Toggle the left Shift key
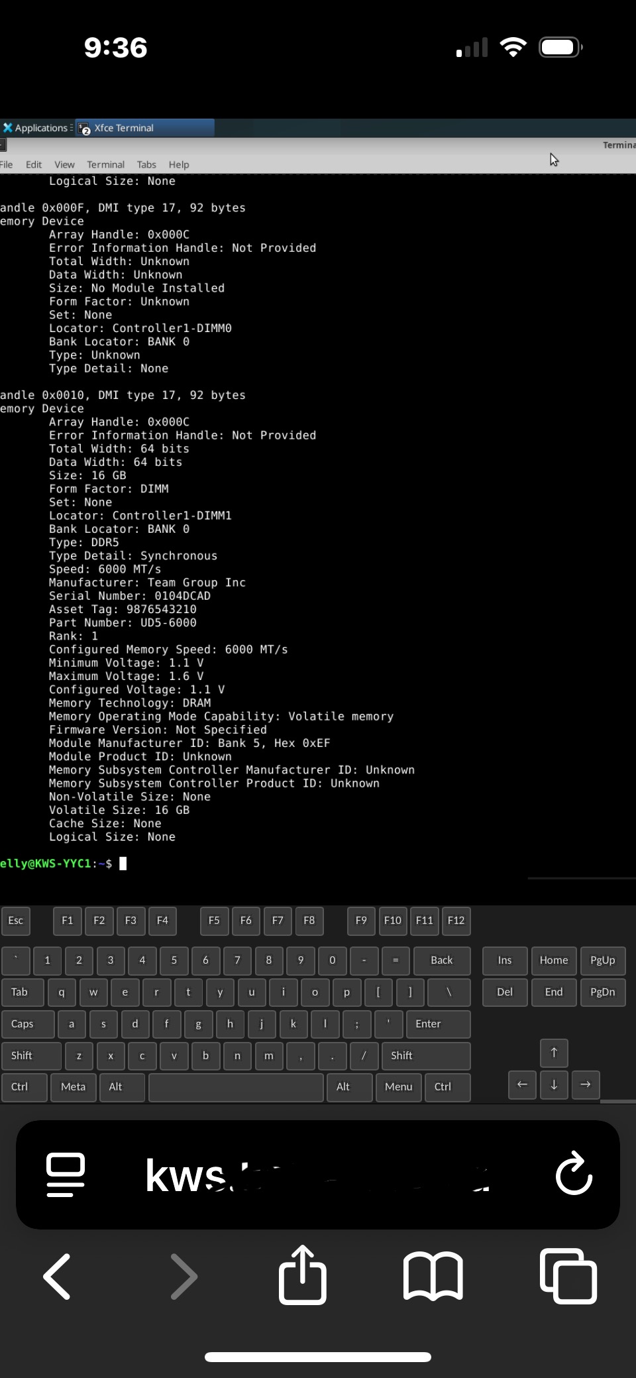 [30, 1056]
